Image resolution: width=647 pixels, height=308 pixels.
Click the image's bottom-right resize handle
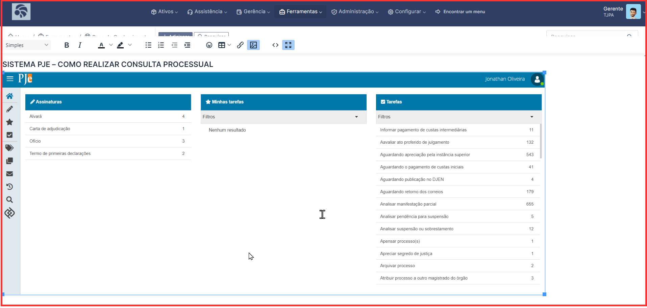coord(544,294)
